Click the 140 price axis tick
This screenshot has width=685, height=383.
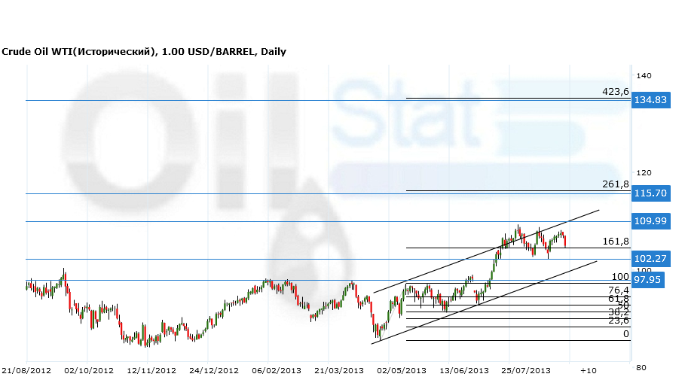pyautogui.click(x=644, y=76)
